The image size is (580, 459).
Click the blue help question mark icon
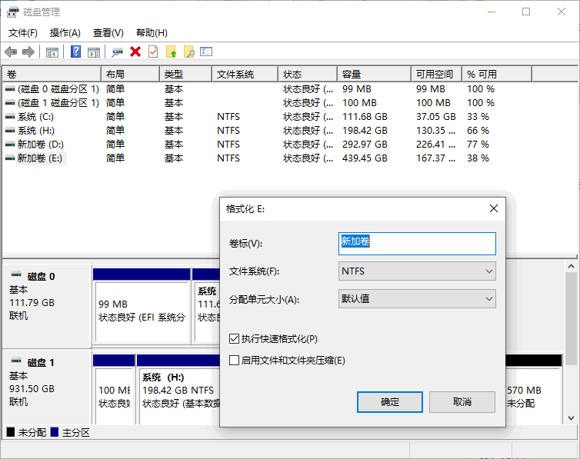pos(76,52)
